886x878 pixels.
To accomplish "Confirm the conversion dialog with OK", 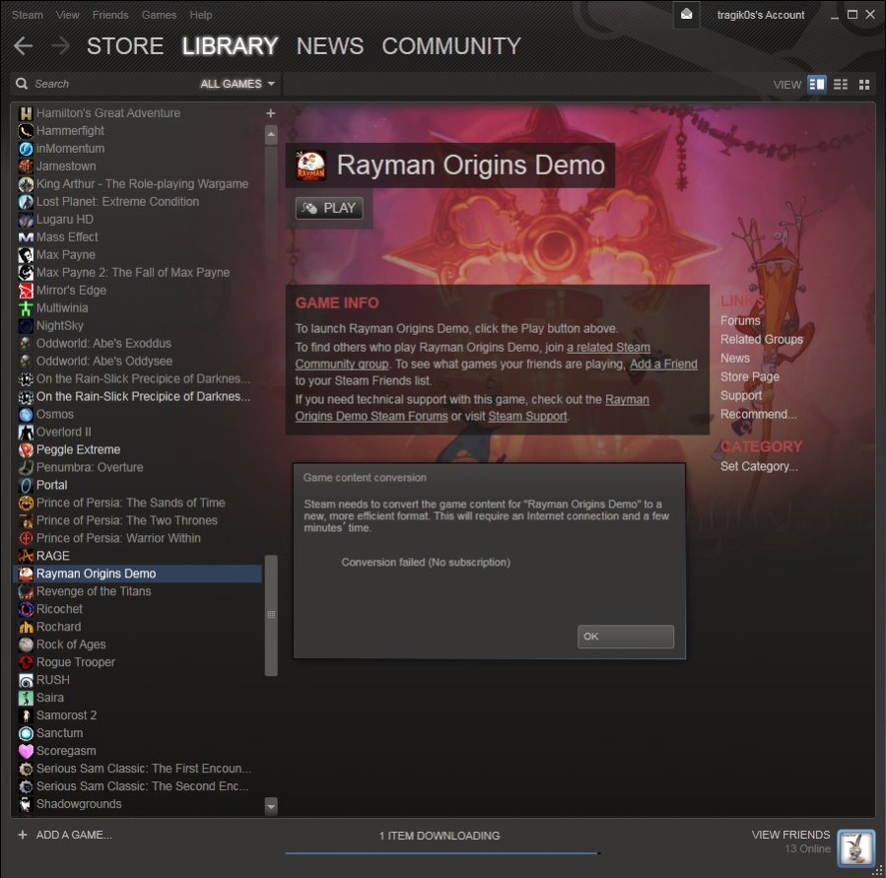I will pyautogui.click(x=626, y=637).
